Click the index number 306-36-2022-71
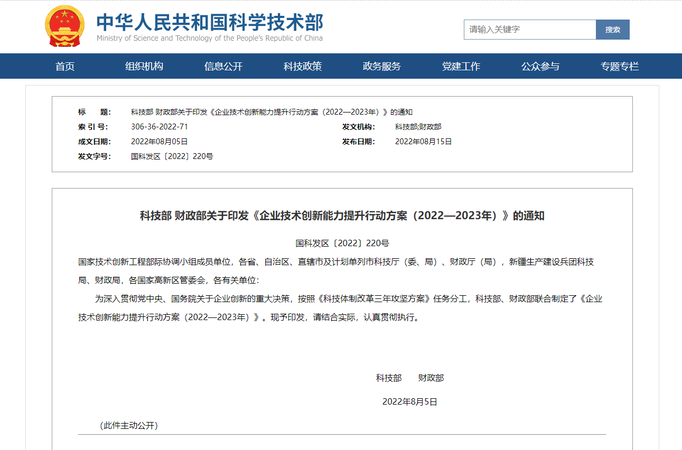The height and width of the screenshot is (450, 682). click(x=160, y=127)
